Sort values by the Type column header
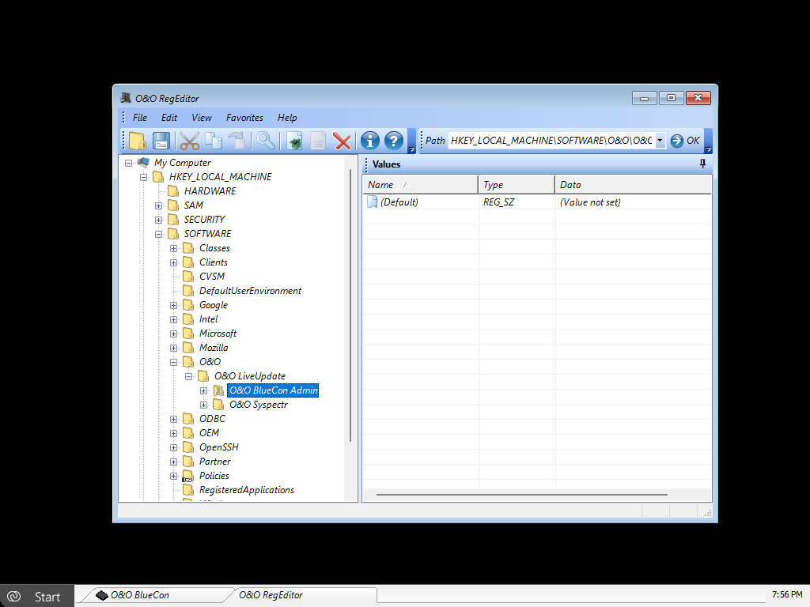This screenshot has width=810, height=607. [x=516, y=185]
